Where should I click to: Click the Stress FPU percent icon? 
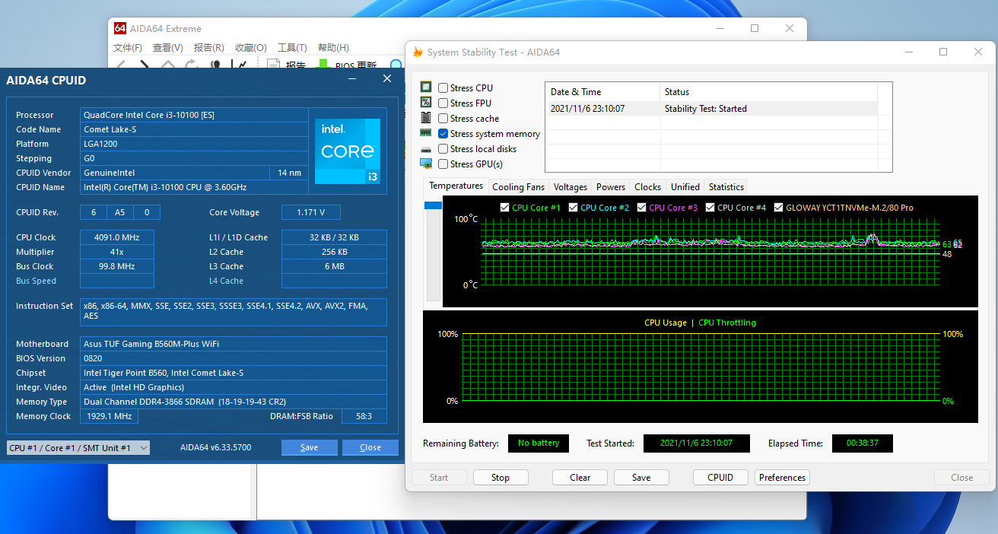coord(426,103)
